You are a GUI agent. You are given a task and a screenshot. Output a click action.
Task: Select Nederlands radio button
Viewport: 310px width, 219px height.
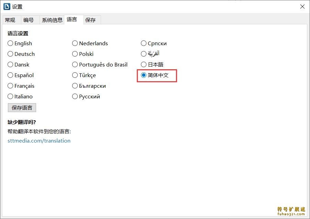click(90, 44)
